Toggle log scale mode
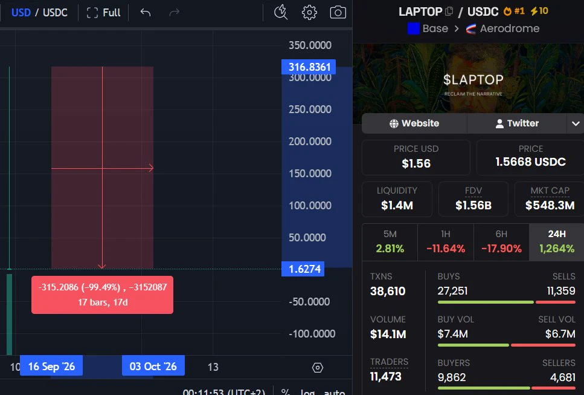The width and height of the screenshot is (584, 395). point(307,391)
